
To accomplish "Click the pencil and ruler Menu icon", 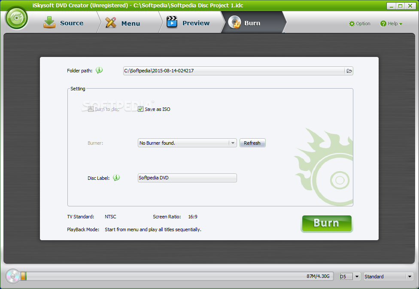I will coord(111,22).
